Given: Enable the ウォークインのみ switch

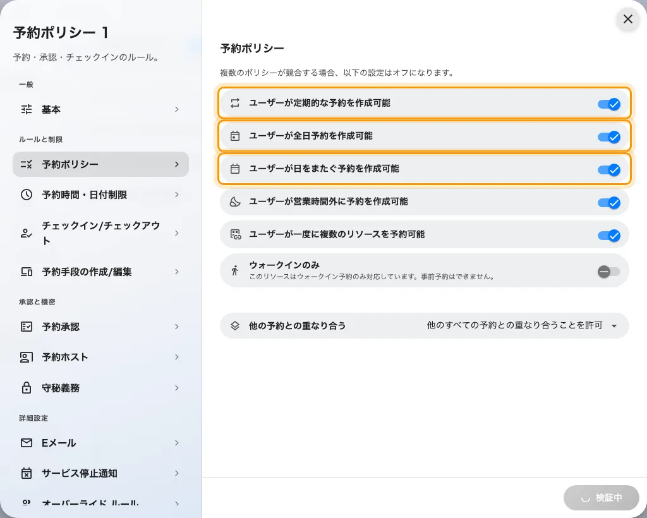Looking at the screenshot, I should click(609, 272).
